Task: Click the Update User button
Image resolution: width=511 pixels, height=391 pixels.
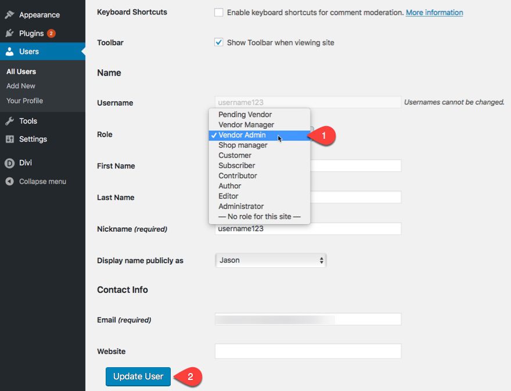Action: 138,376
